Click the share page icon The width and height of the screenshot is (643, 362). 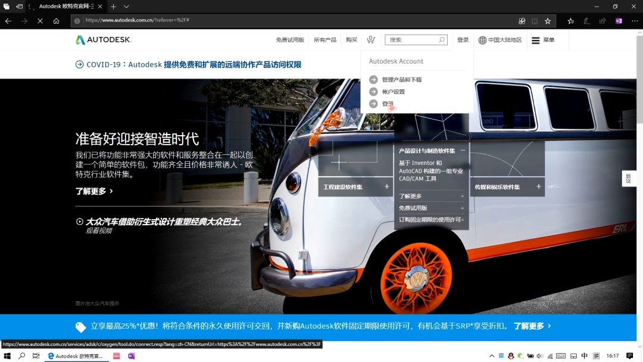click(603, 21)
